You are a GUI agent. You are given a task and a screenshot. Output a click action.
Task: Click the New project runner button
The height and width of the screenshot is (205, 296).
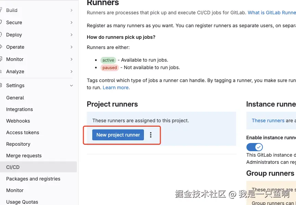pos(118,135)
